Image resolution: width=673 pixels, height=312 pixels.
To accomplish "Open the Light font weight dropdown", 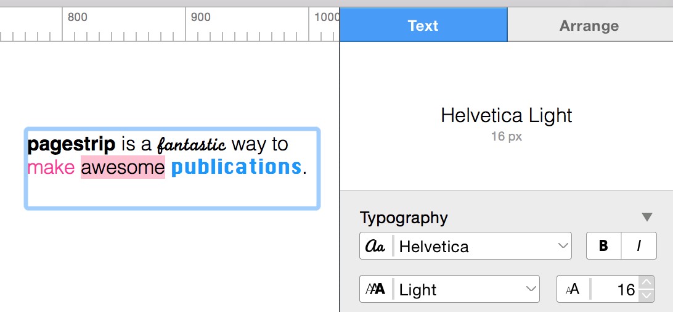I will click(x=466, y=289).
